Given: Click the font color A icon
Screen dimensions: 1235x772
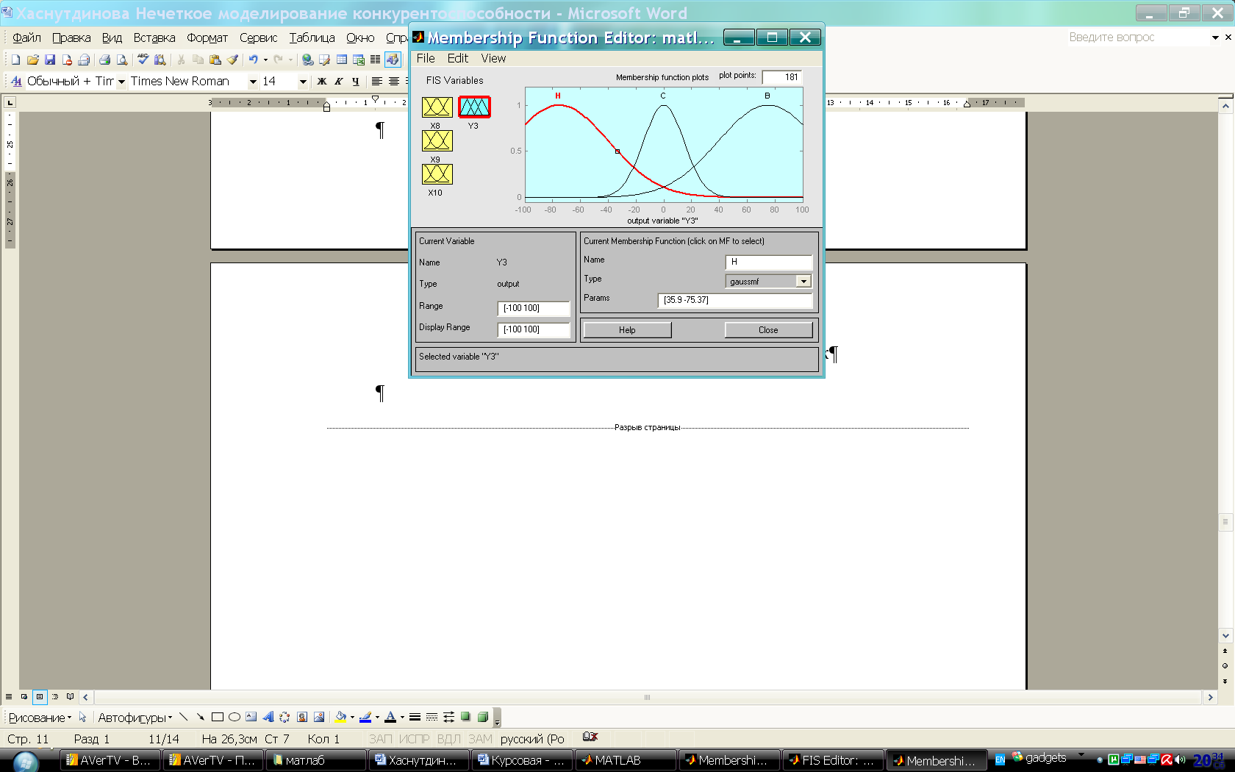Looking at the screenshot, I should 390,717.
